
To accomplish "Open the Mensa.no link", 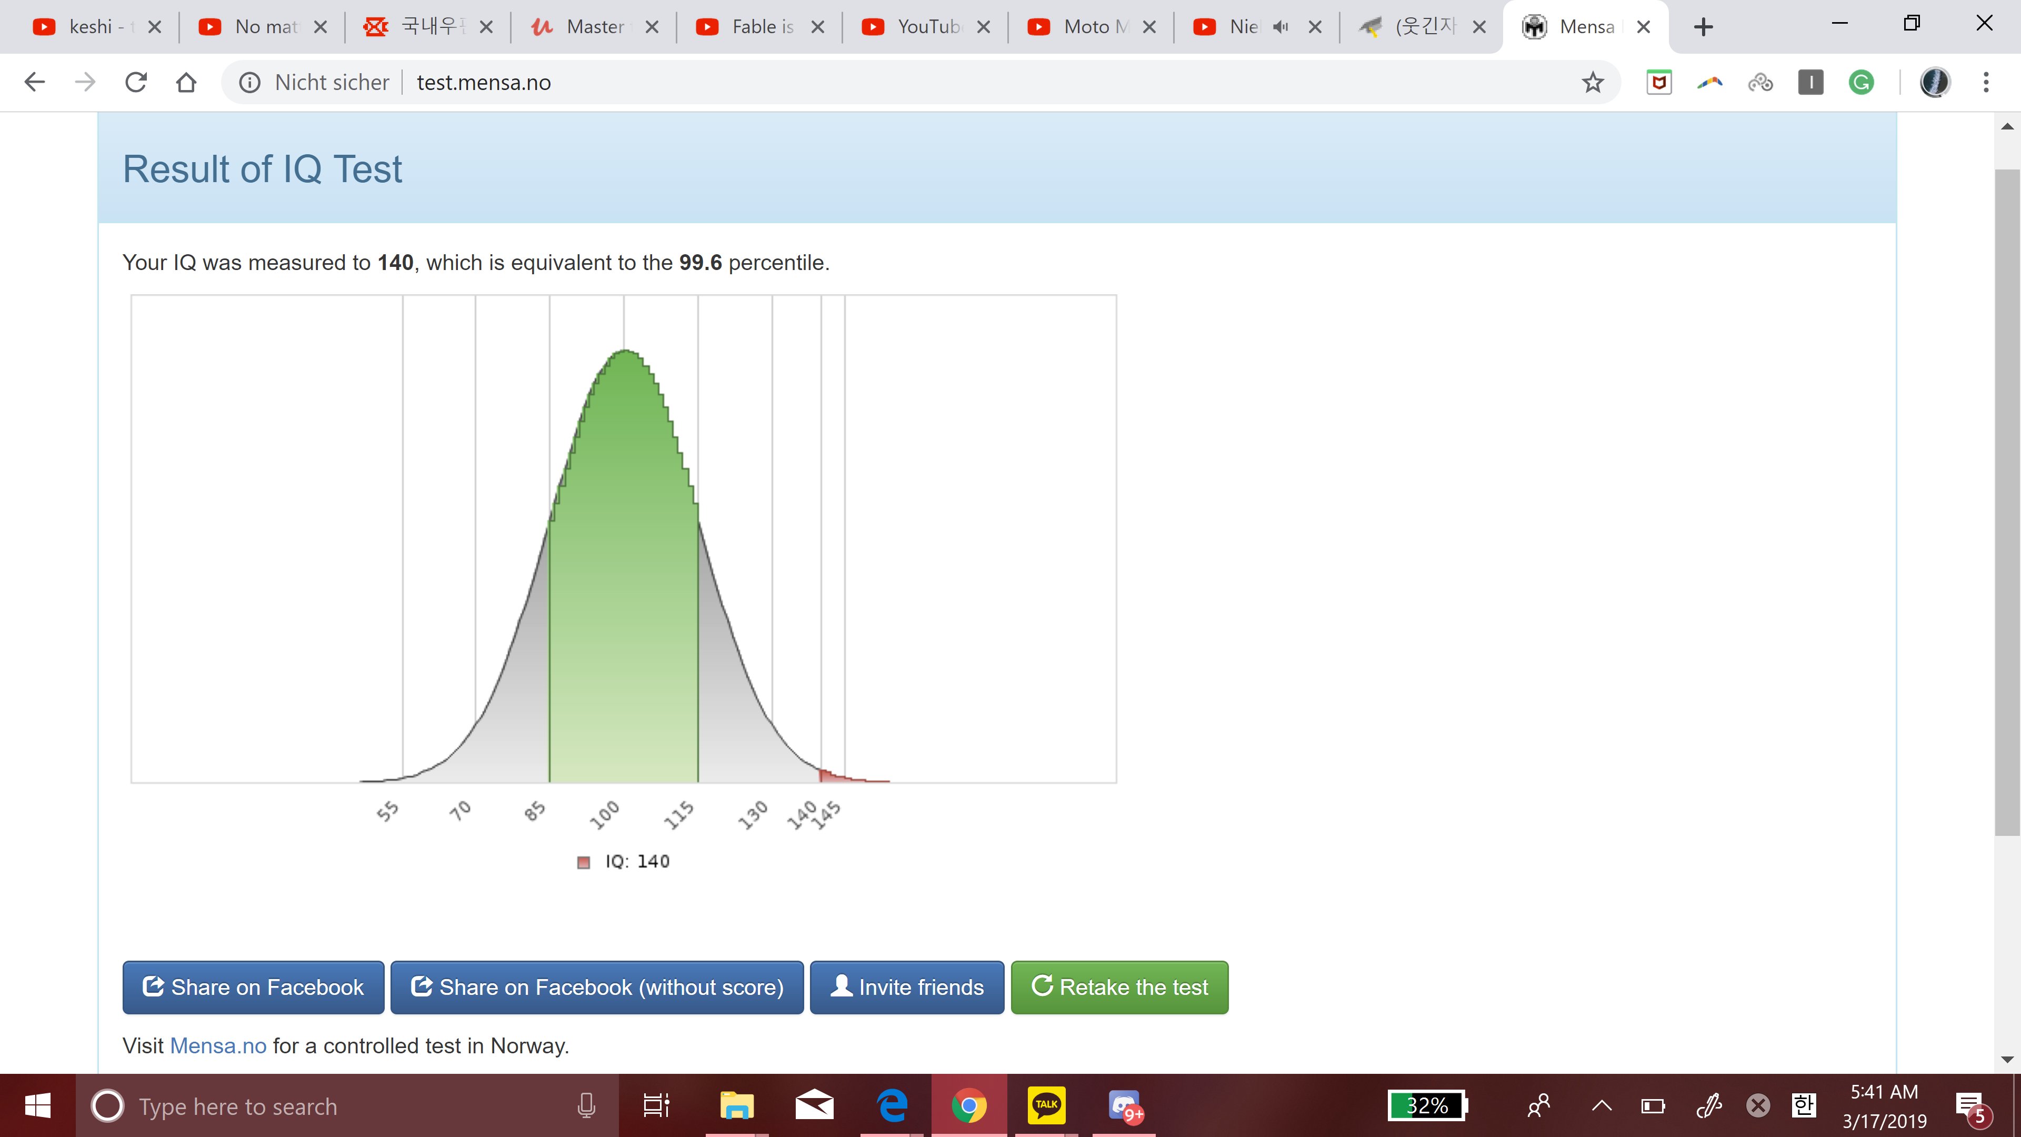I will click(x=218, y=1046).
